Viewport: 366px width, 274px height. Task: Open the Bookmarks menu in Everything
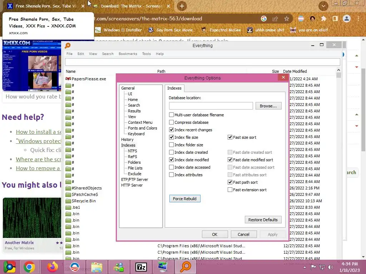point(128,54)
